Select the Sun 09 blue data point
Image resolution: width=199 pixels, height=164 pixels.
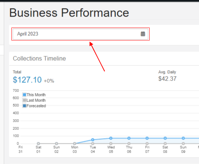coord(183,138)
